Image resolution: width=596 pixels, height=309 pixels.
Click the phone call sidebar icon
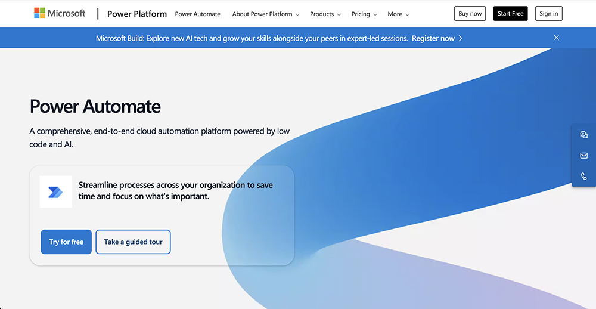584,176
